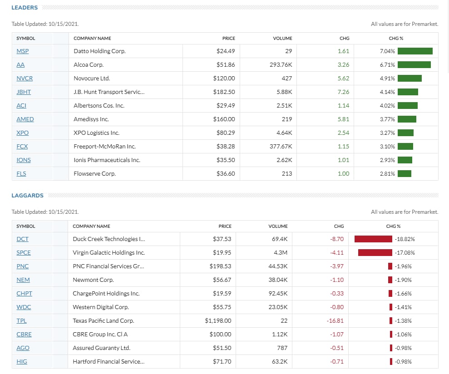Click the Freeport-McMoRan Inc. company name
449x374 pixels.
pyautogui.click(x=104, y=146)
